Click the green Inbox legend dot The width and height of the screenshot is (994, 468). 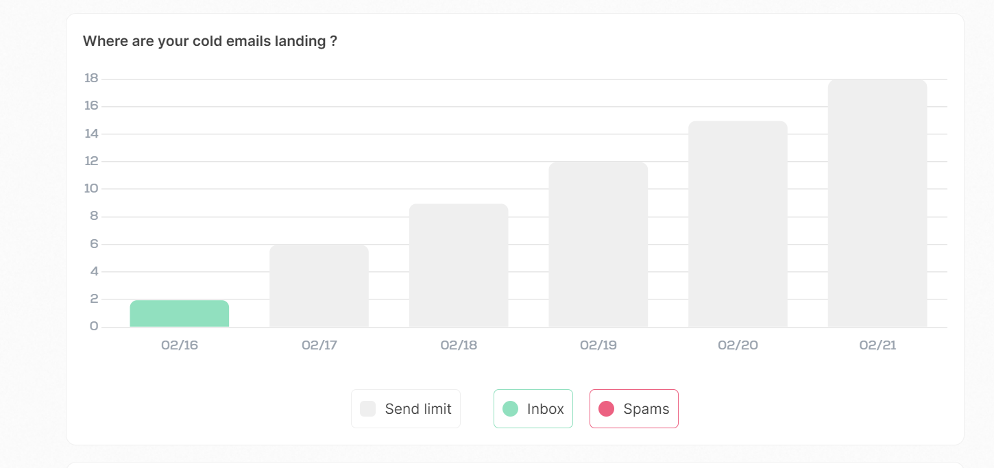(510, 409)
